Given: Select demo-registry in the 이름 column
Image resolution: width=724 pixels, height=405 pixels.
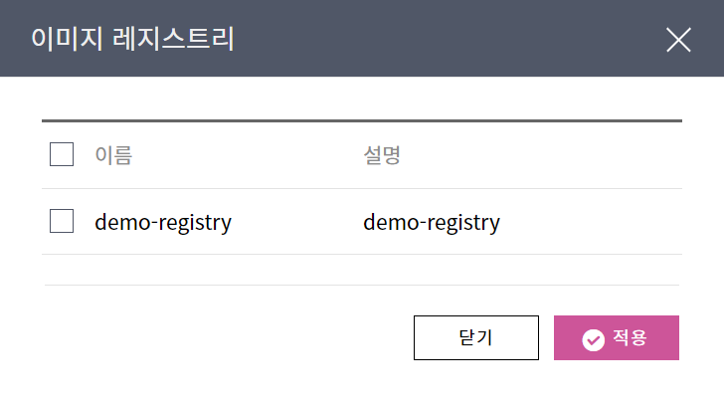Looking at the screenshot, I should 163,222.
